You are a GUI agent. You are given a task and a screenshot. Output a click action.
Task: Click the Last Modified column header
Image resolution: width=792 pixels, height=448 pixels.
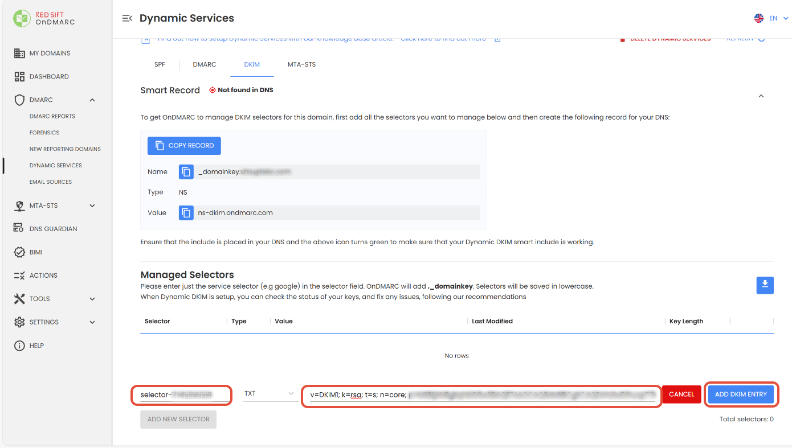(x=492, y=321)
